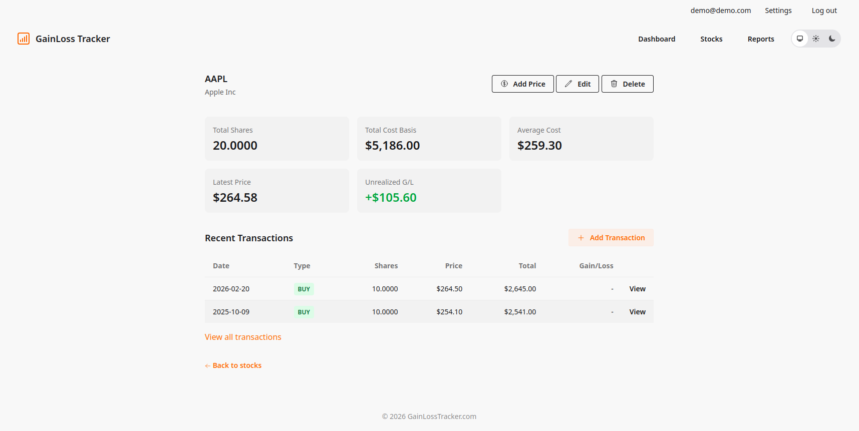Open account Settings
859x431 pixels.
[x=778, y=11]
